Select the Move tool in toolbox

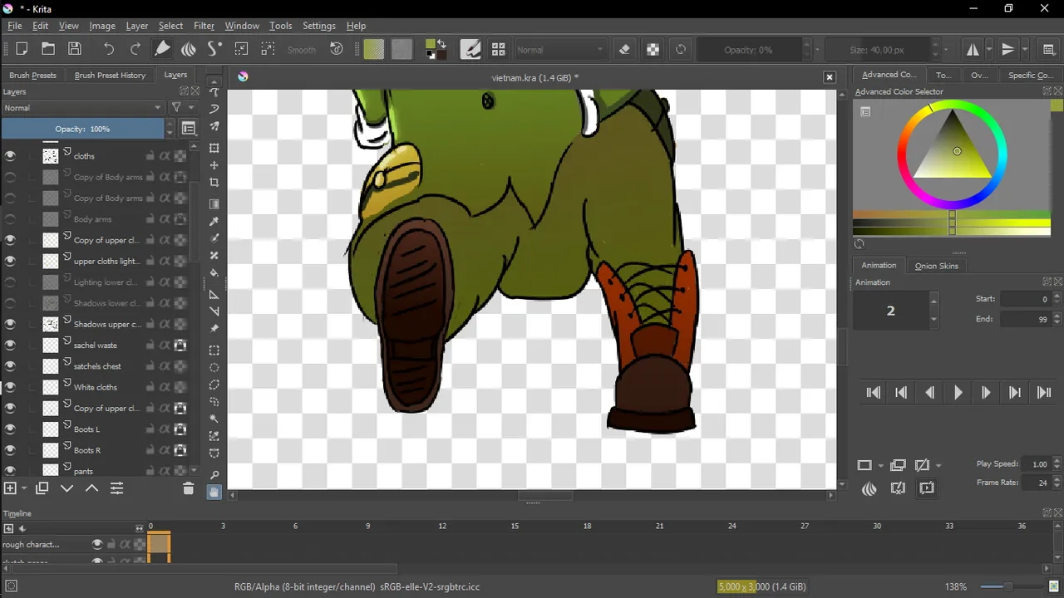pyautogui.click(x=214, y=165)
